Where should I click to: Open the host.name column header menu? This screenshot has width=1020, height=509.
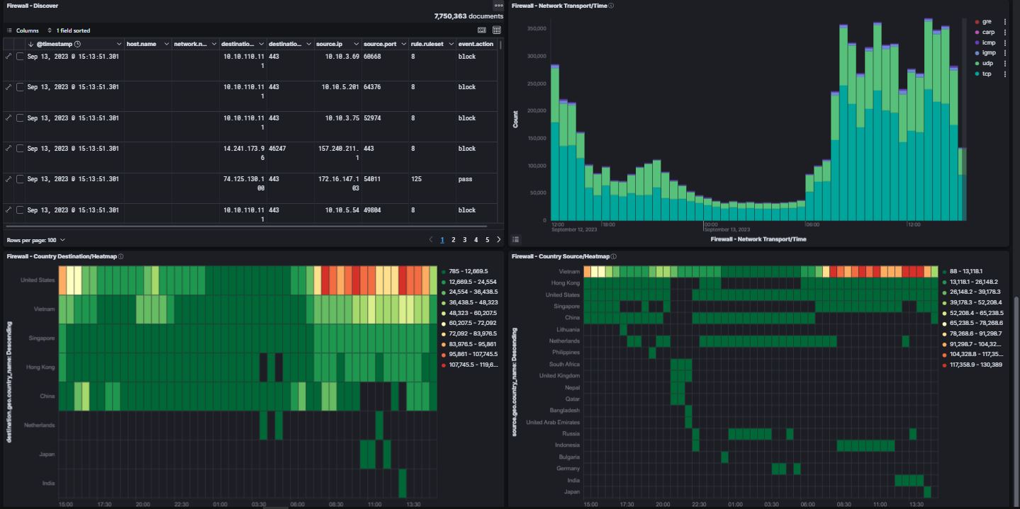(167, 44)
